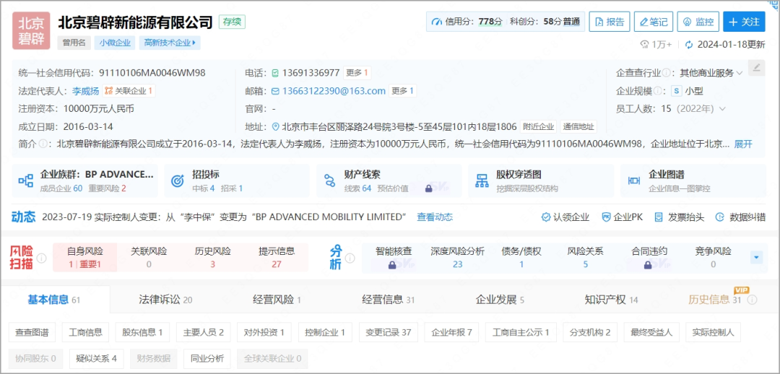This screenshot has width=780, height=374.
Task: Click 疑似关系 4 sub-section button
Action: (97, 359)
